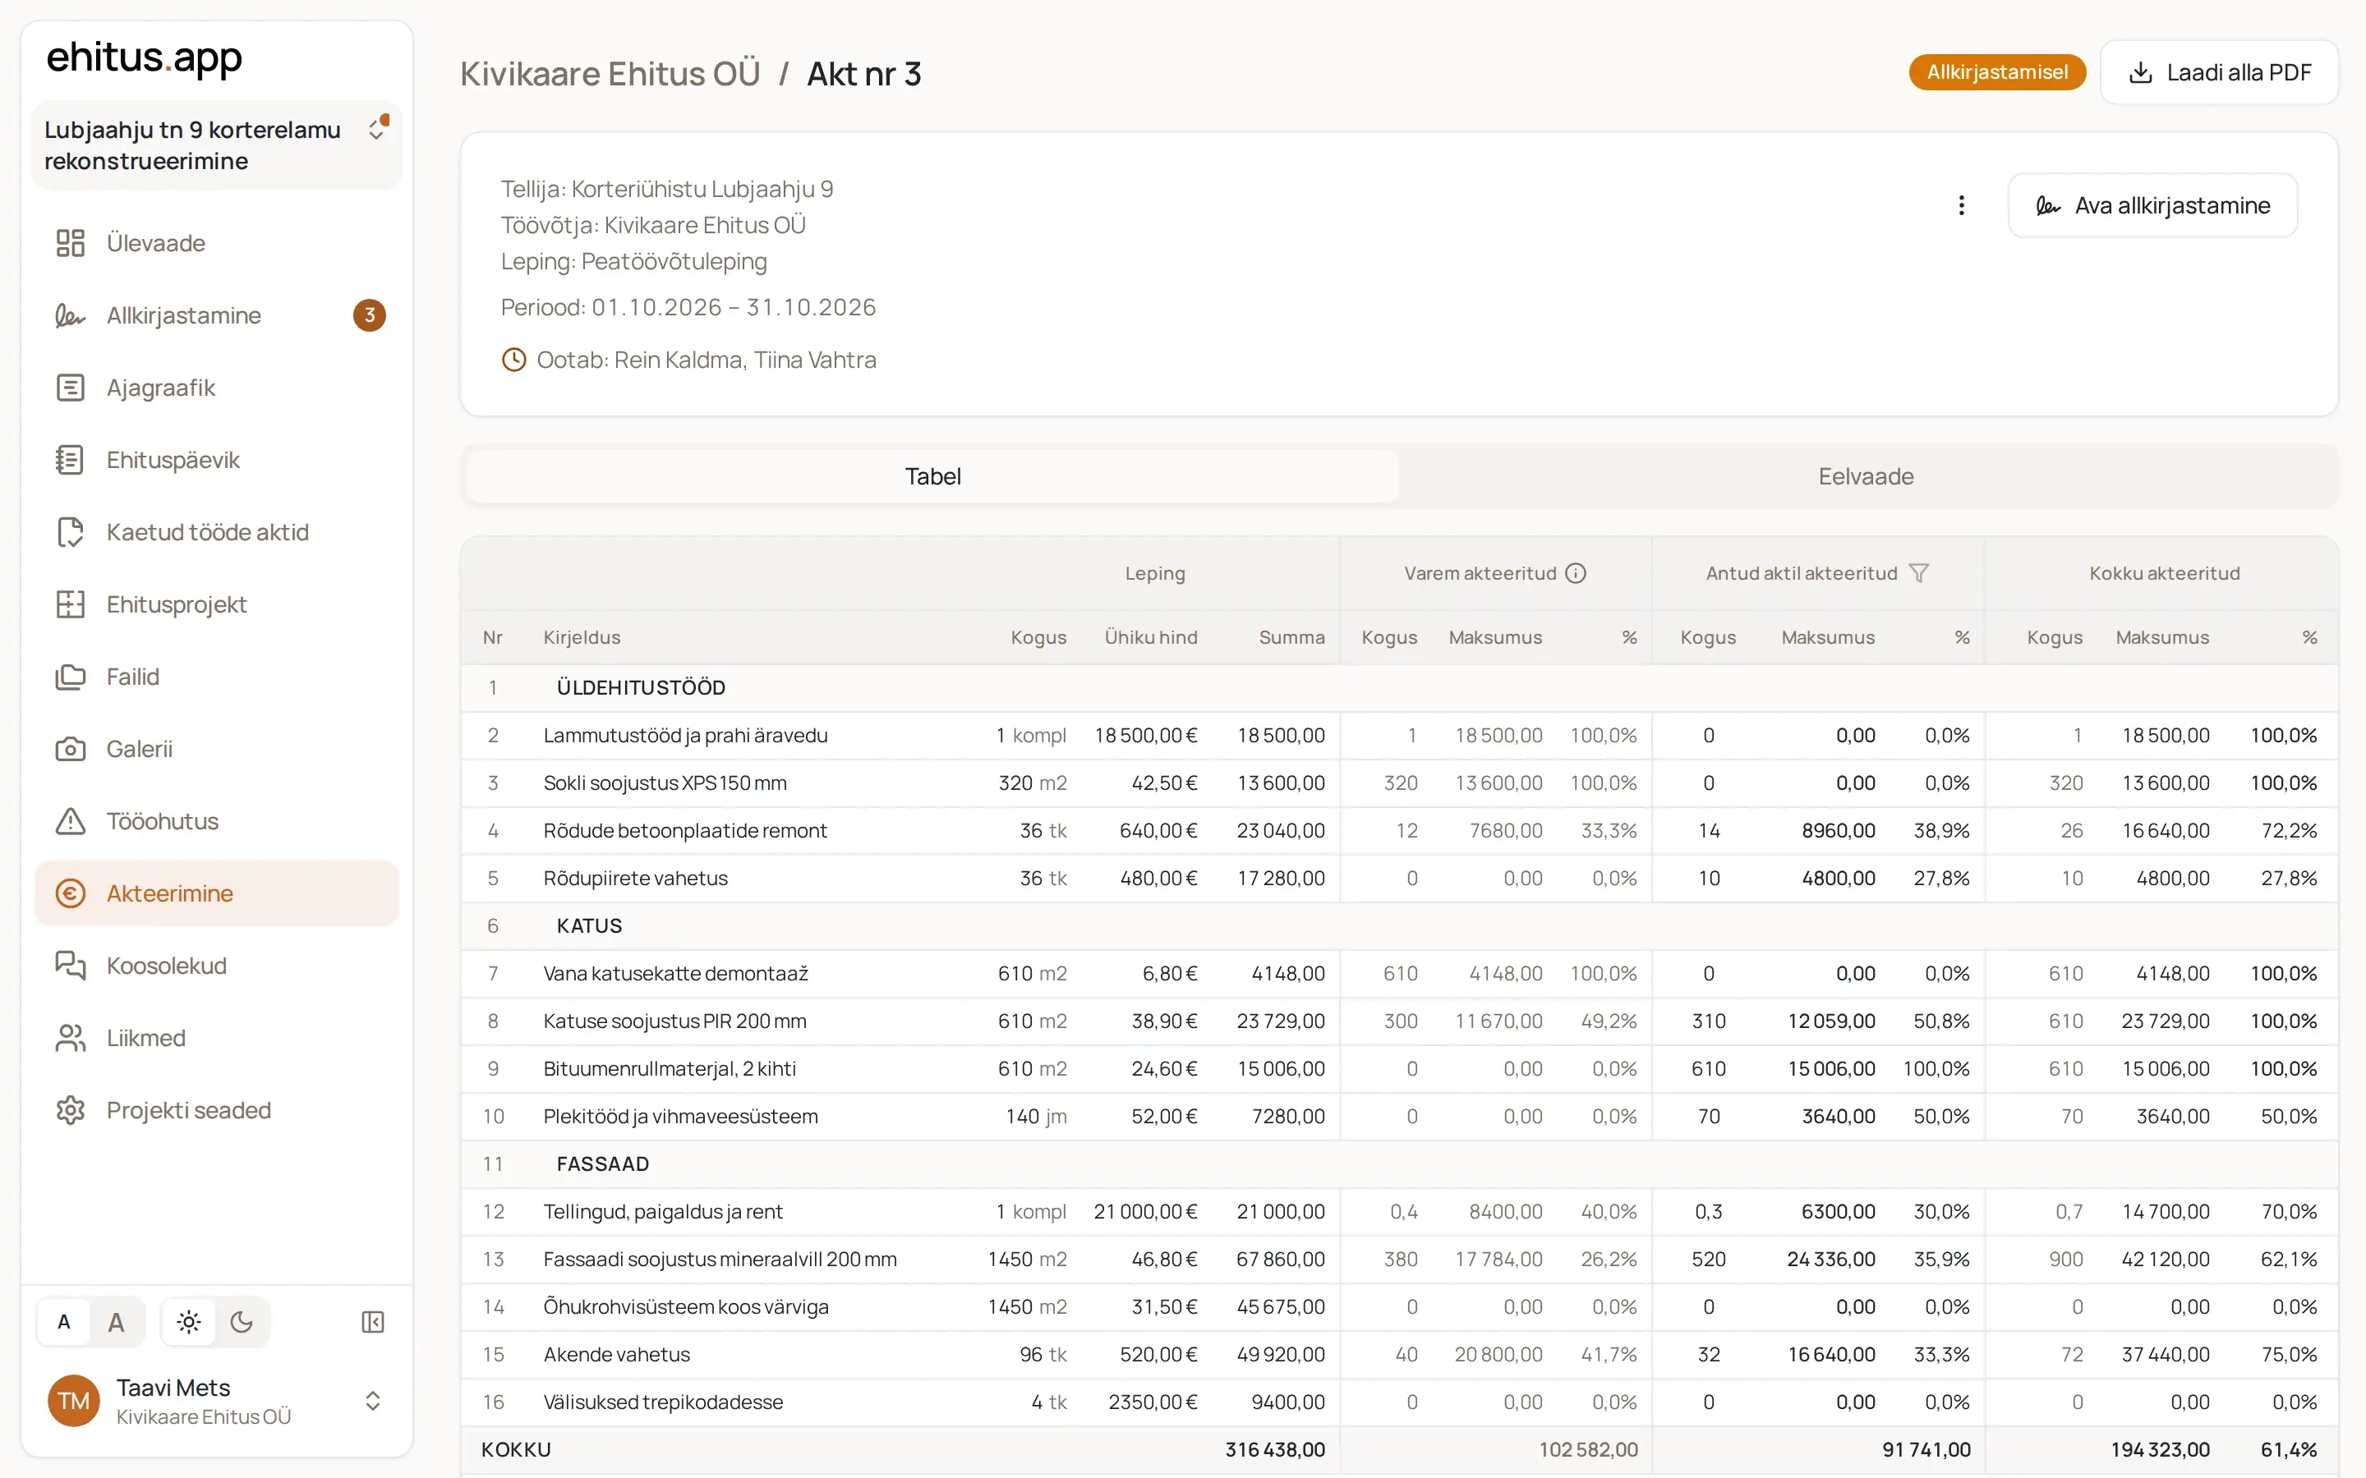Enable light theme with sun icon
The width and height of the screenshot is (2366, 1478).
pos(189,1323)
